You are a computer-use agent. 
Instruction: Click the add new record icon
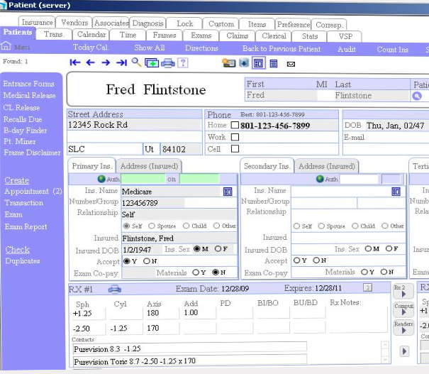click(152, 63)
